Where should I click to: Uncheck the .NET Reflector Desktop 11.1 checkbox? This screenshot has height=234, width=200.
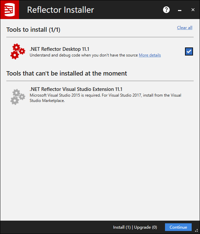[x=189, y=51]
